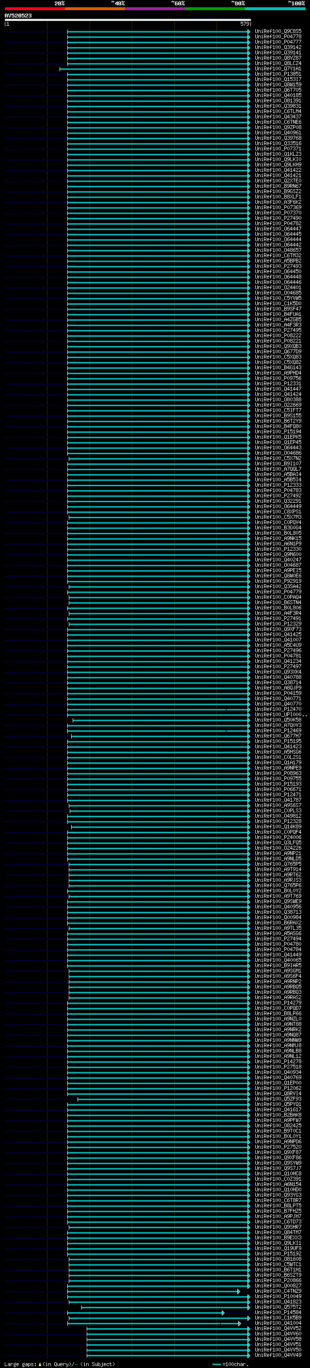Select hit label UniRef100_Q39768
This screenshot has width=310, height=1368.
(x=278, y=138)
